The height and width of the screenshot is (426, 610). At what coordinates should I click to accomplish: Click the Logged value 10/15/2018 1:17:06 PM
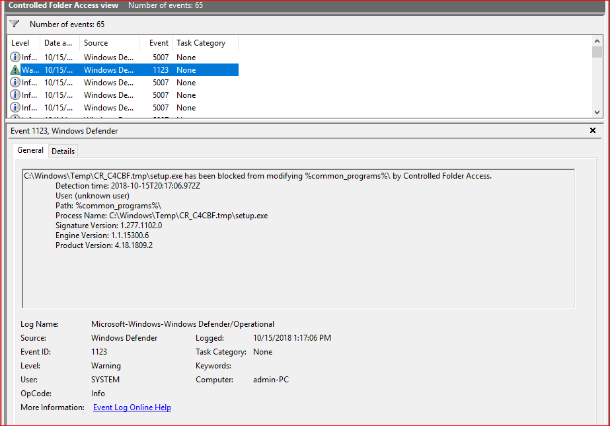[x=292, y=338]
